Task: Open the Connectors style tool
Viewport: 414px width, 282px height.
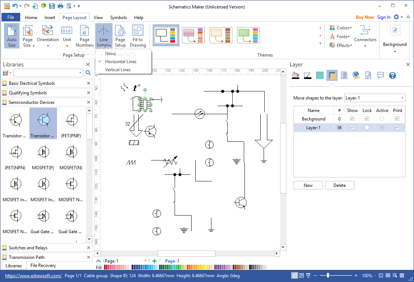Action: [365, 36]
